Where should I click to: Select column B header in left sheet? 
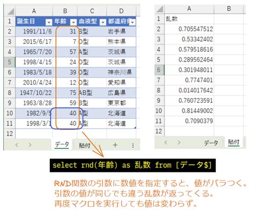[x=65, y=11]
